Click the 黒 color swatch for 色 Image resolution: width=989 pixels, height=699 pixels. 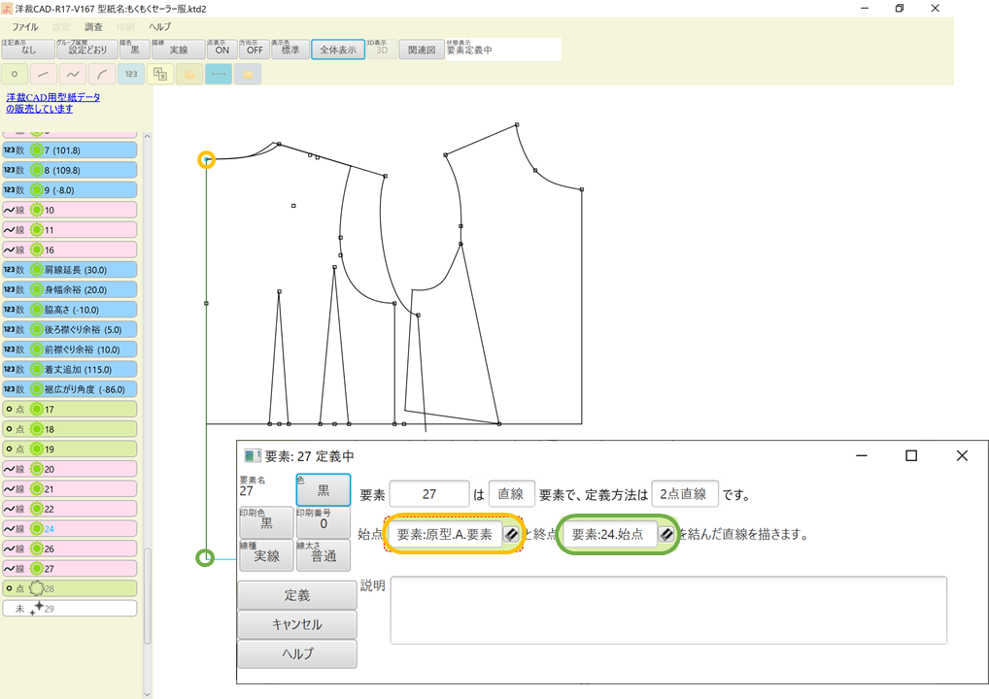pos(323,491)
